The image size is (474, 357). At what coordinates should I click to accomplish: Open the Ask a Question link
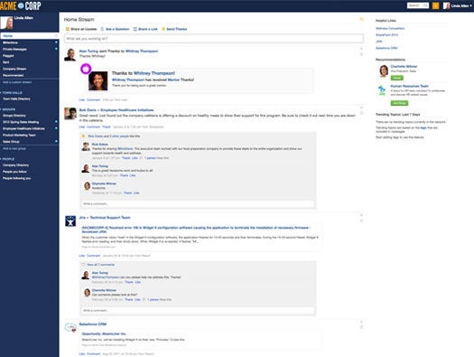tap(117, 29)
